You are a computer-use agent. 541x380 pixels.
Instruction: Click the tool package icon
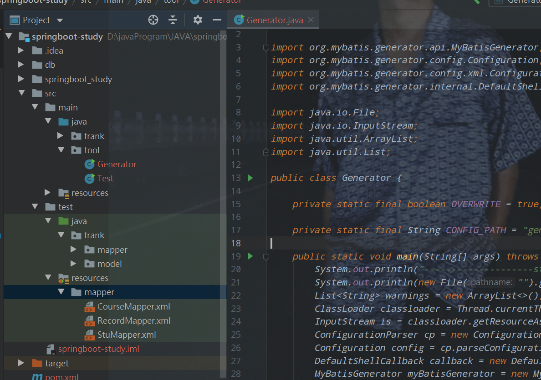click(x=76, y=150)
